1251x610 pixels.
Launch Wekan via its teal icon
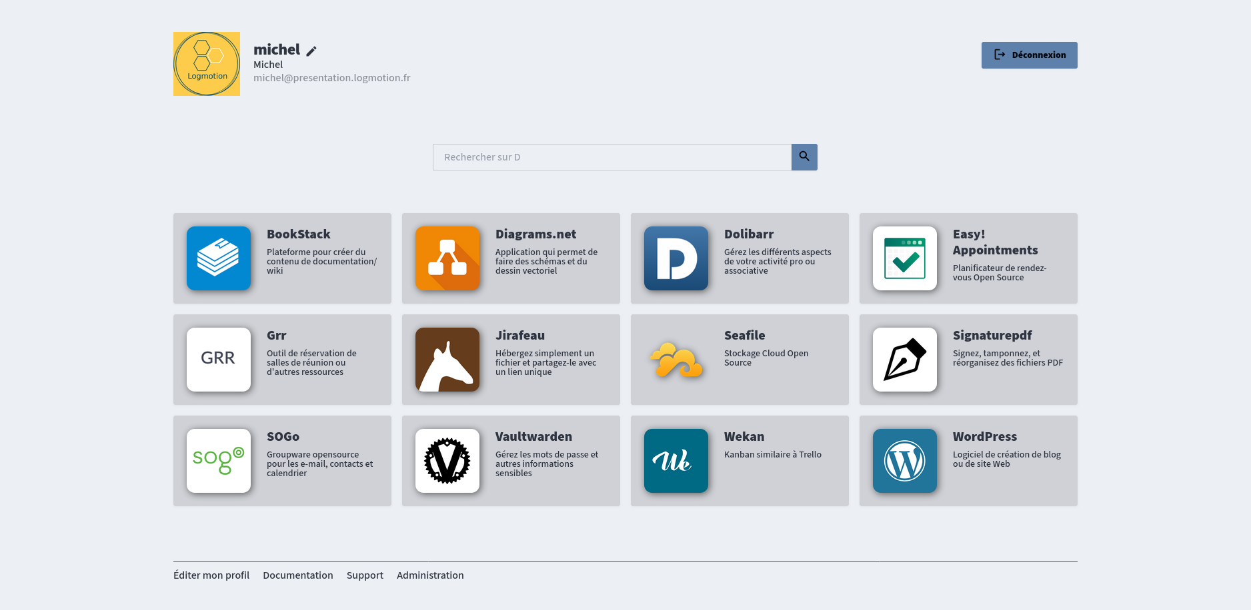click(x=676, y=461)
